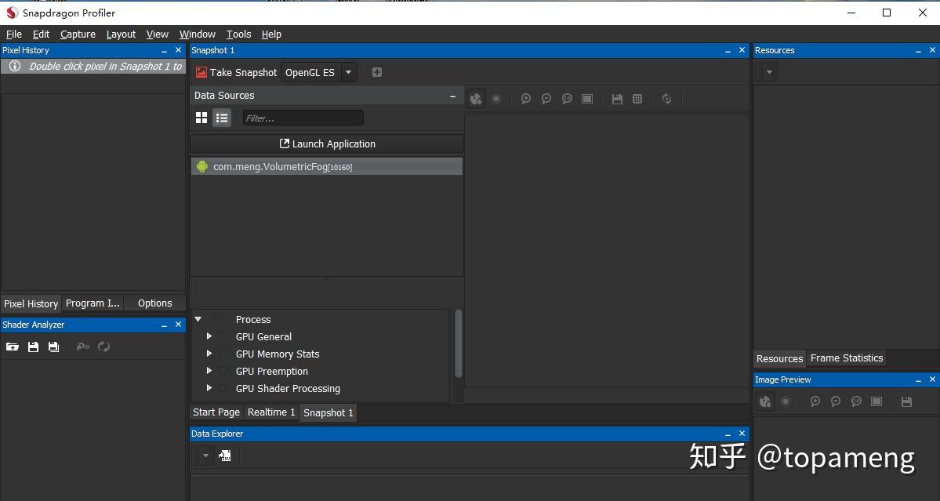Viewport: 940px width, 501px height.
Task: Minimize the Shader Analyzer panel
Action: pyautogui.click(x=164, y=325)
